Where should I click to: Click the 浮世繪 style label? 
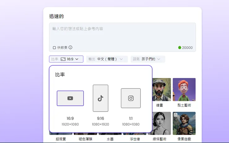click(135, 139)
